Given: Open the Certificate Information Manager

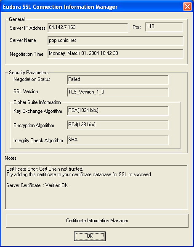Looking at the screenshot, I should [x=97, y=221].
